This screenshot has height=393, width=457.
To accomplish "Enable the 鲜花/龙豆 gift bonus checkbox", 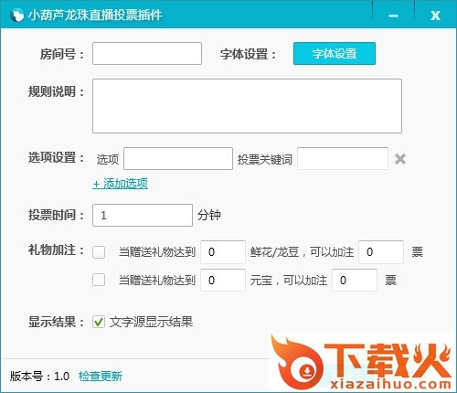I will pos(99,252).
